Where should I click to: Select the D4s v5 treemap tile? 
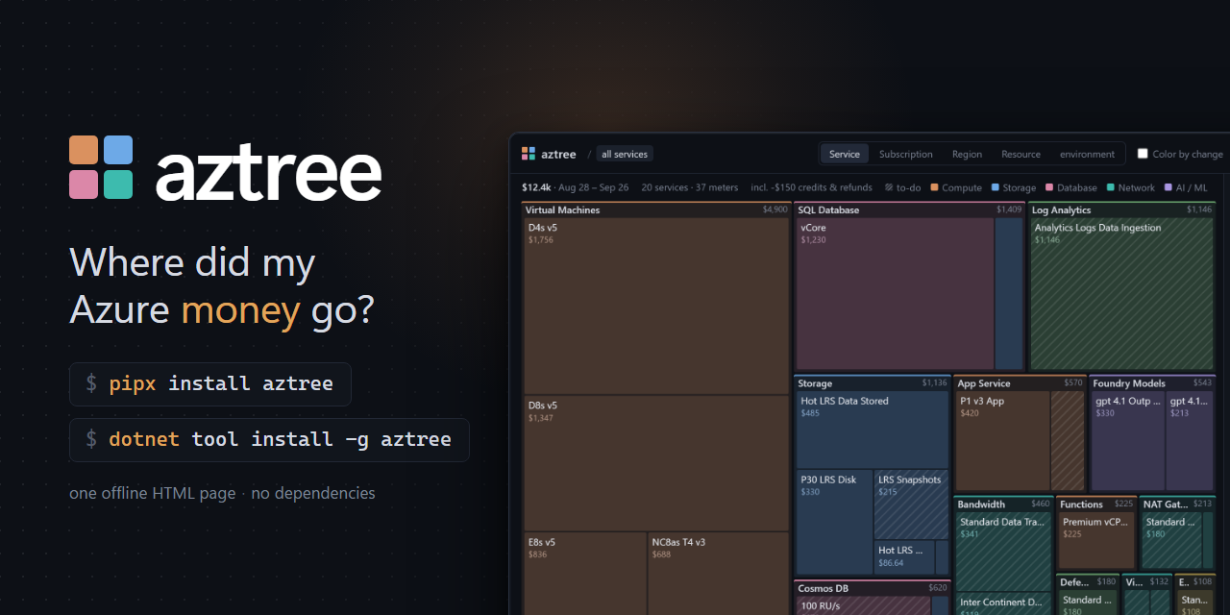tap(656, 306)
